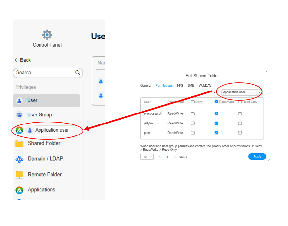
Task: Click the Back chevron arrow
Action: tap(16, 60)
